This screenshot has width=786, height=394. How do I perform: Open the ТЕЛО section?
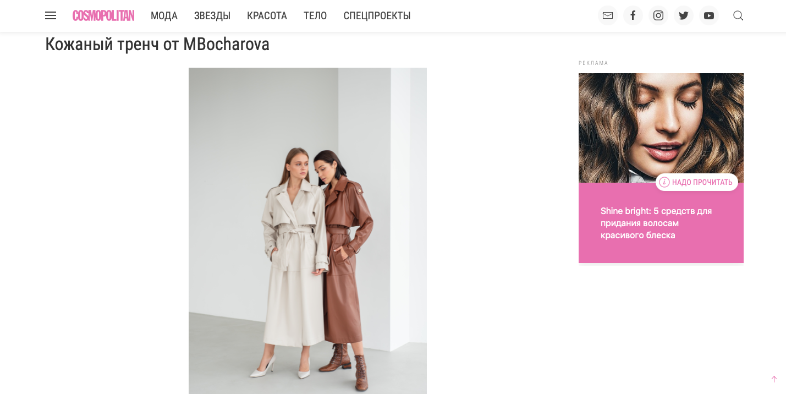coord(315,15)
